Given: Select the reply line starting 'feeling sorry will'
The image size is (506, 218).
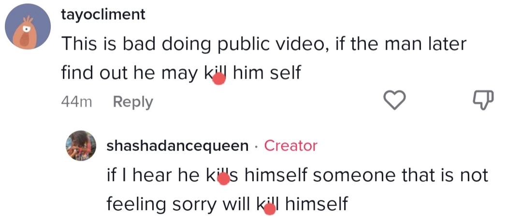Looking at the screenshot, I should [x=227, y=204].
